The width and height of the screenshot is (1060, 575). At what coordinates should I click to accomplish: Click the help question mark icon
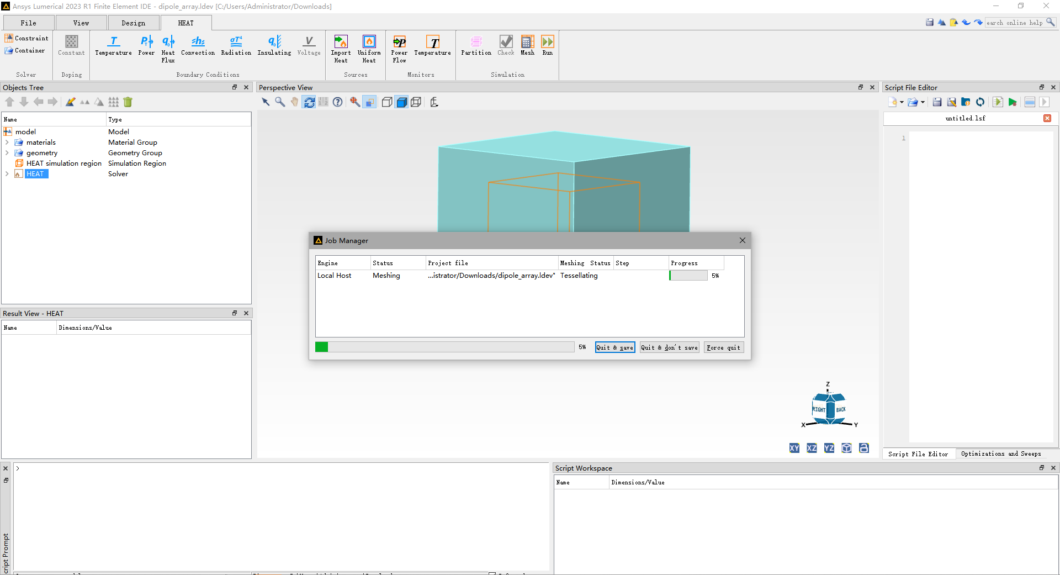click(337, 102)
